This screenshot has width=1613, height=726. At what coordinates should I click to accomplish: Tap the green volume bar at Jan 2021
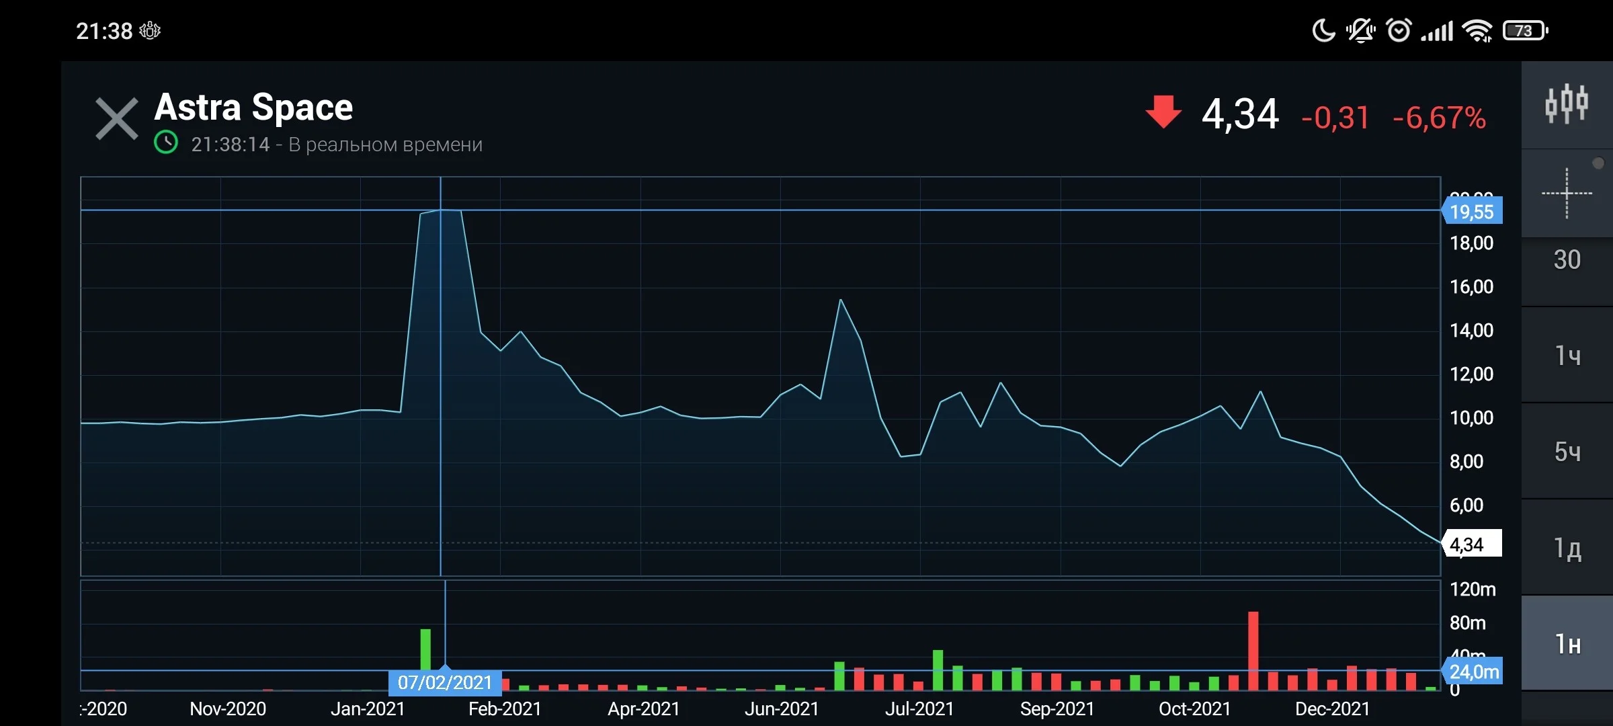coord(425,649)
